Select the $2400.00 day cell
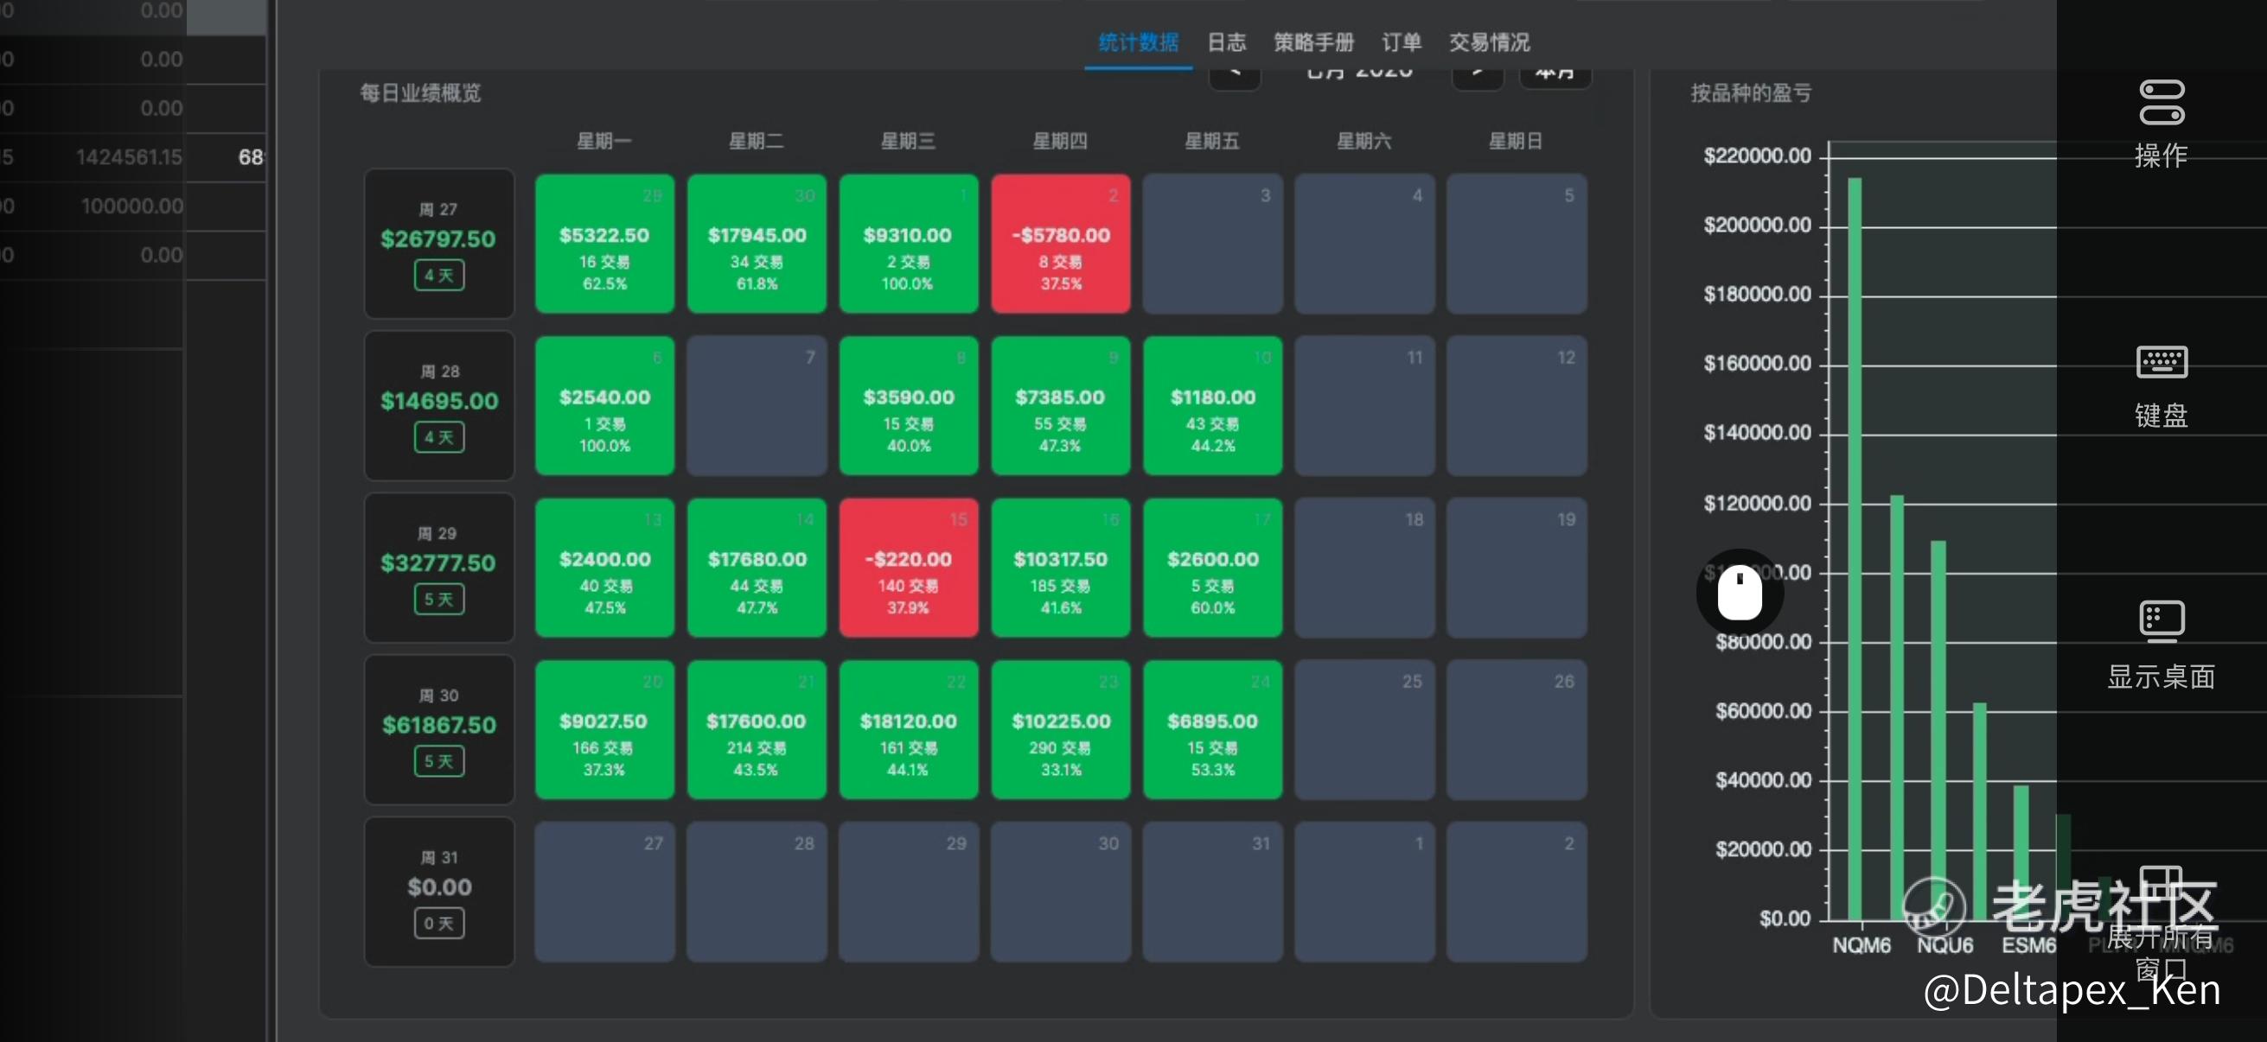 click(604, 567)
